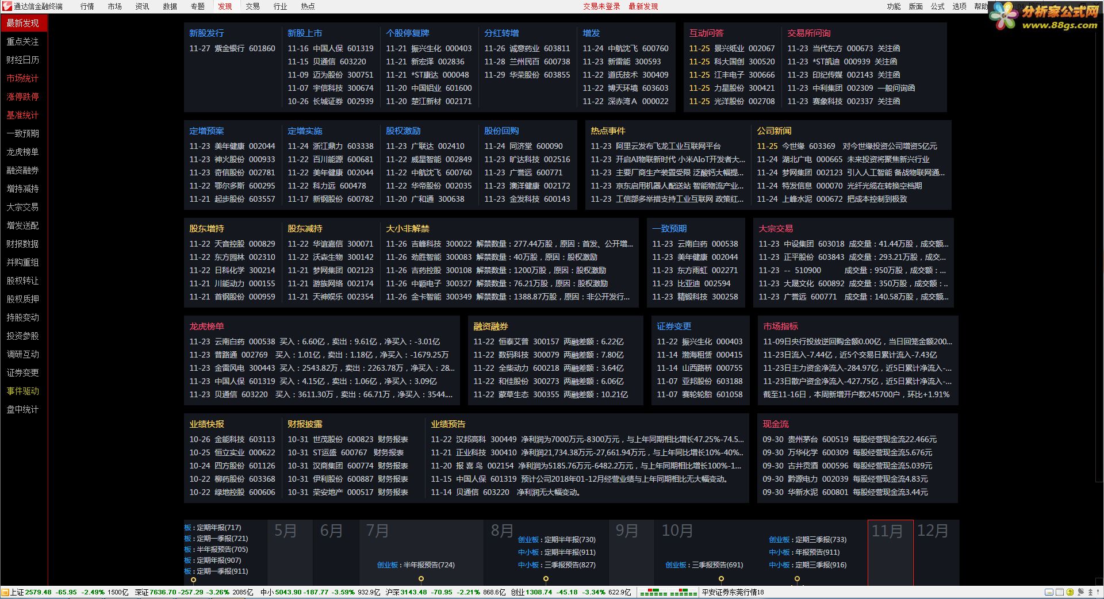
Task: Click the 通达信金融终端 app logo icon
Action: pos(7,6)
